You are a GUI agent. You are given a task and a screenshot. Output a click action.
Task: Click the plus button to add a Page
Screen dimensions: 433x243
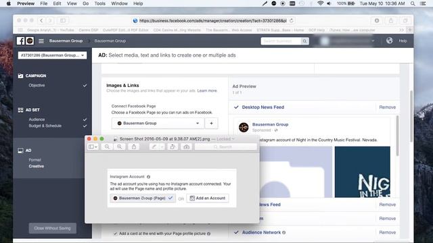click(211, 123)
